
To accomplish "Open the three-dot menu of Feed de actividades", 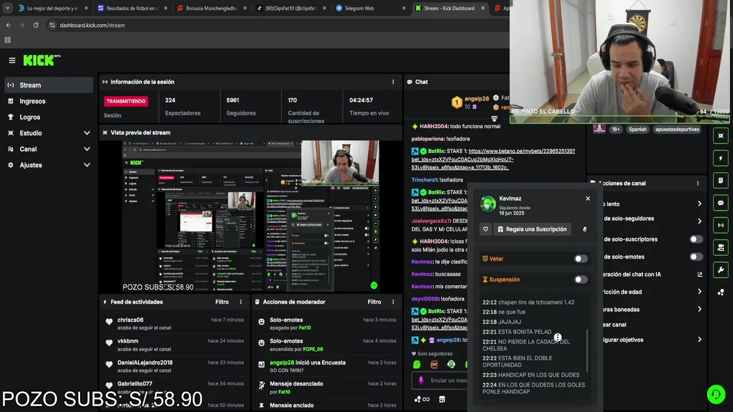I will click(x=241, y=302).
